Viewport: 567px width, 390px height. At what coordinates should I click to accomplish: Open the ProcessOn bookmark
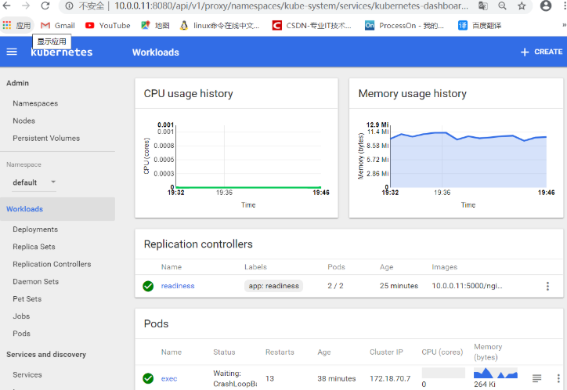(404, 25)
